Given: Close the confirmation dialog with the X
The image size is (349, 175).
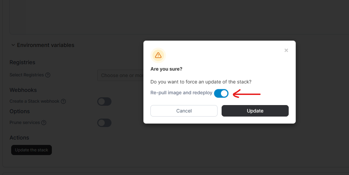Looking at the screenshot, I should (286, 50).
